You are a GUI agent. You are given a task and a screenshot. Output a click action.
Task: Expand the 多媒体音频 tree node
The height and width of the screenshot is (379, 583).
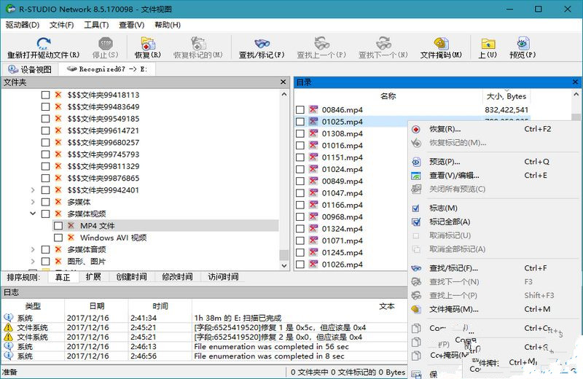(33, 249)
